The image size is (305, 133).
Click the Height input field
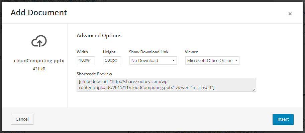pyautogui.click(x=112, y=60)
